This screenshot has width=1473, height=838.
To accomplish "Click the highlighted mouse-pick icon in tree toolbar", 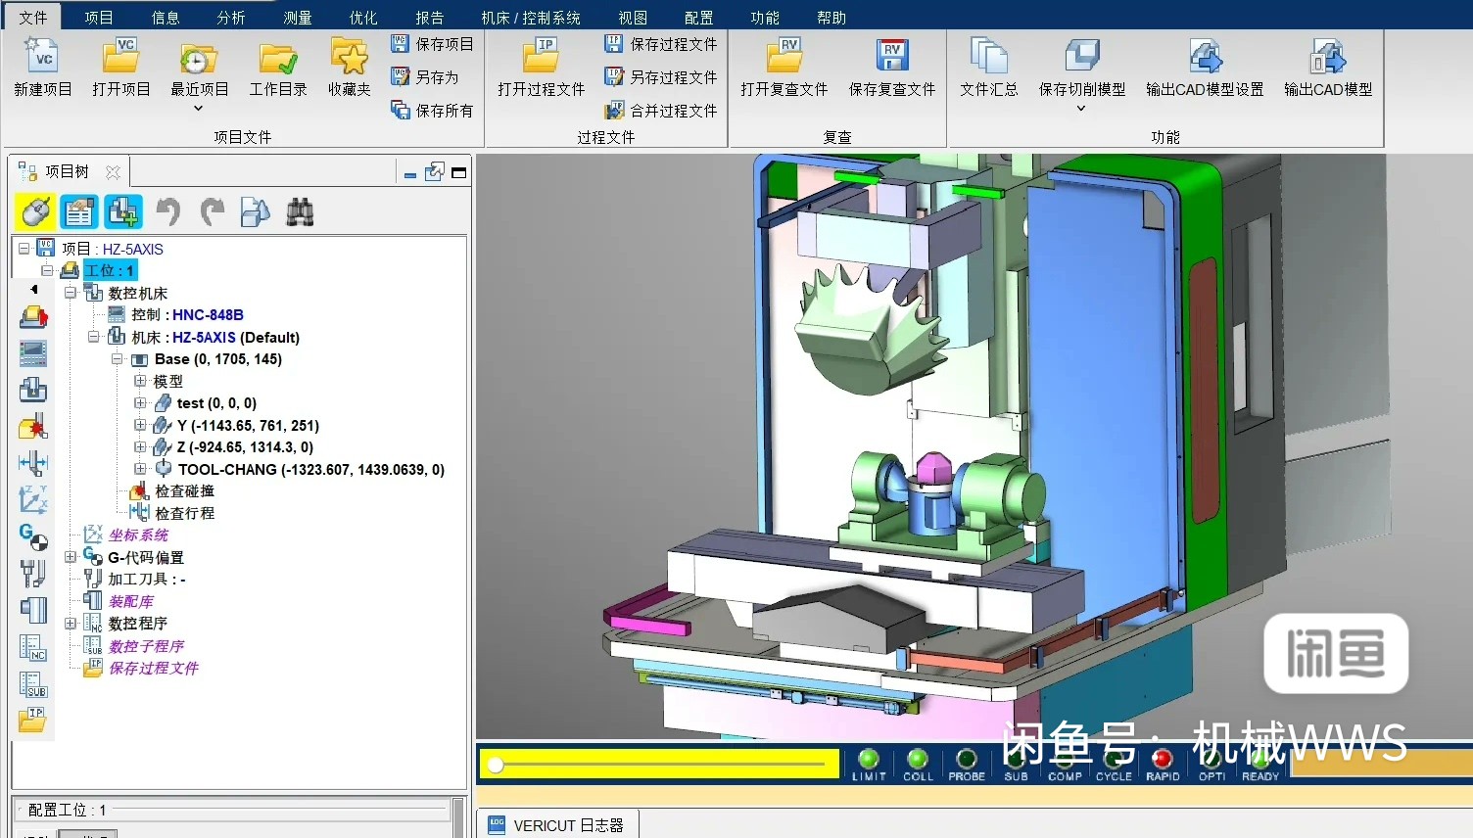I will coord(35,211).
